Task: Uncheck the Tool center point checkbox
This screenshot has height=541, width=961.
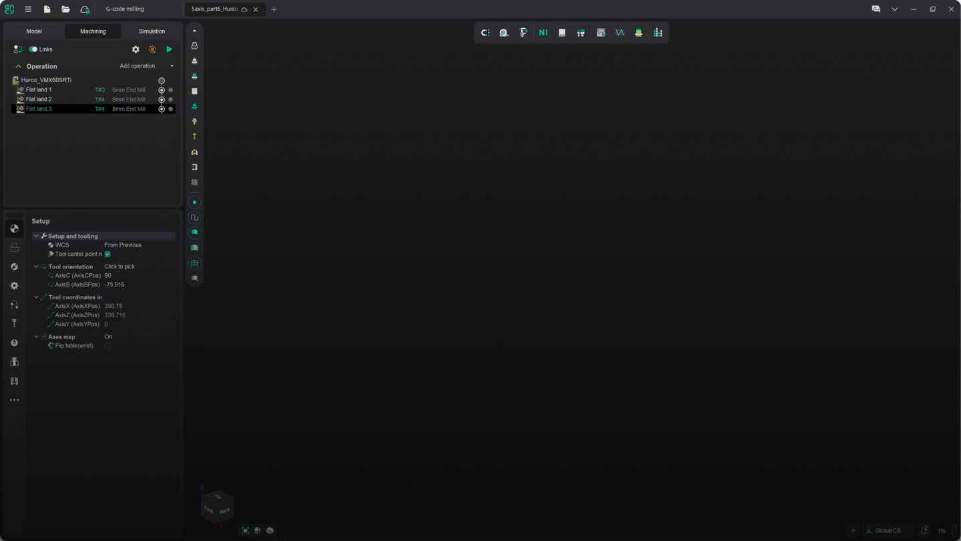Action: pos(107,254)
